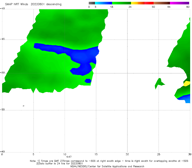192x168 pixels.
Task: Click the swath time label "4:47"
Action: coord(69,157)
